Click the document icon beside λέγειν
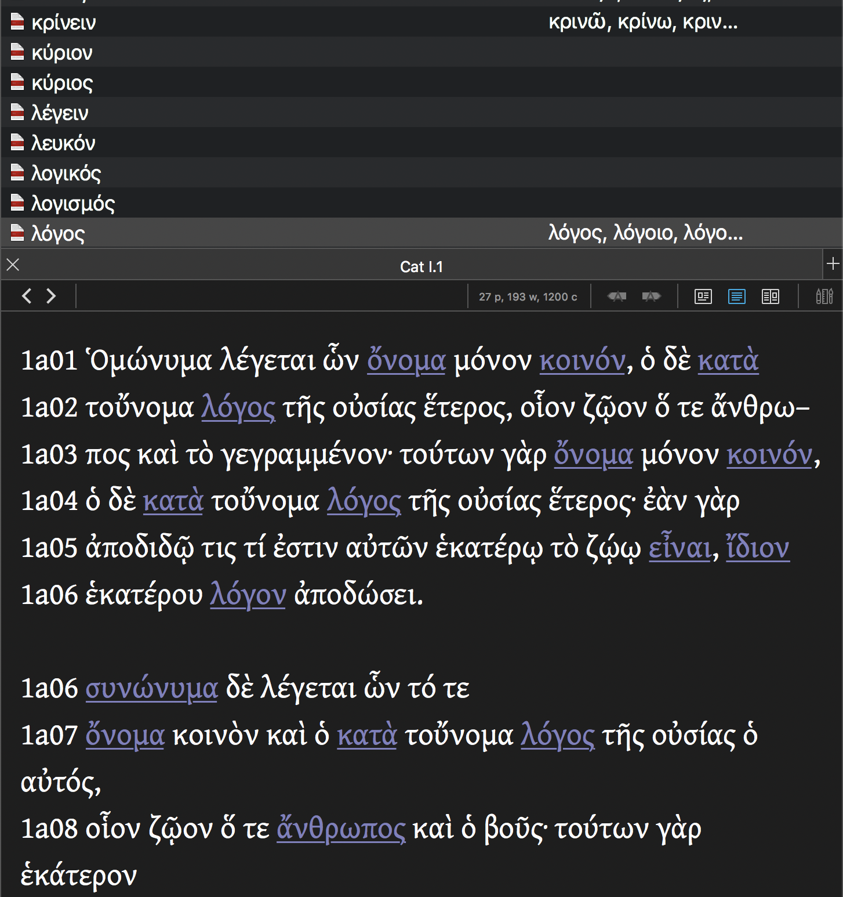Image resolution: width=843 pixels, height=897 pixels. tap(17, 112)
